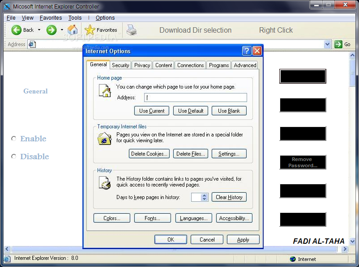Close the Internet Options dialog
This screenshot has width=359, height=267.
point(257,51)
